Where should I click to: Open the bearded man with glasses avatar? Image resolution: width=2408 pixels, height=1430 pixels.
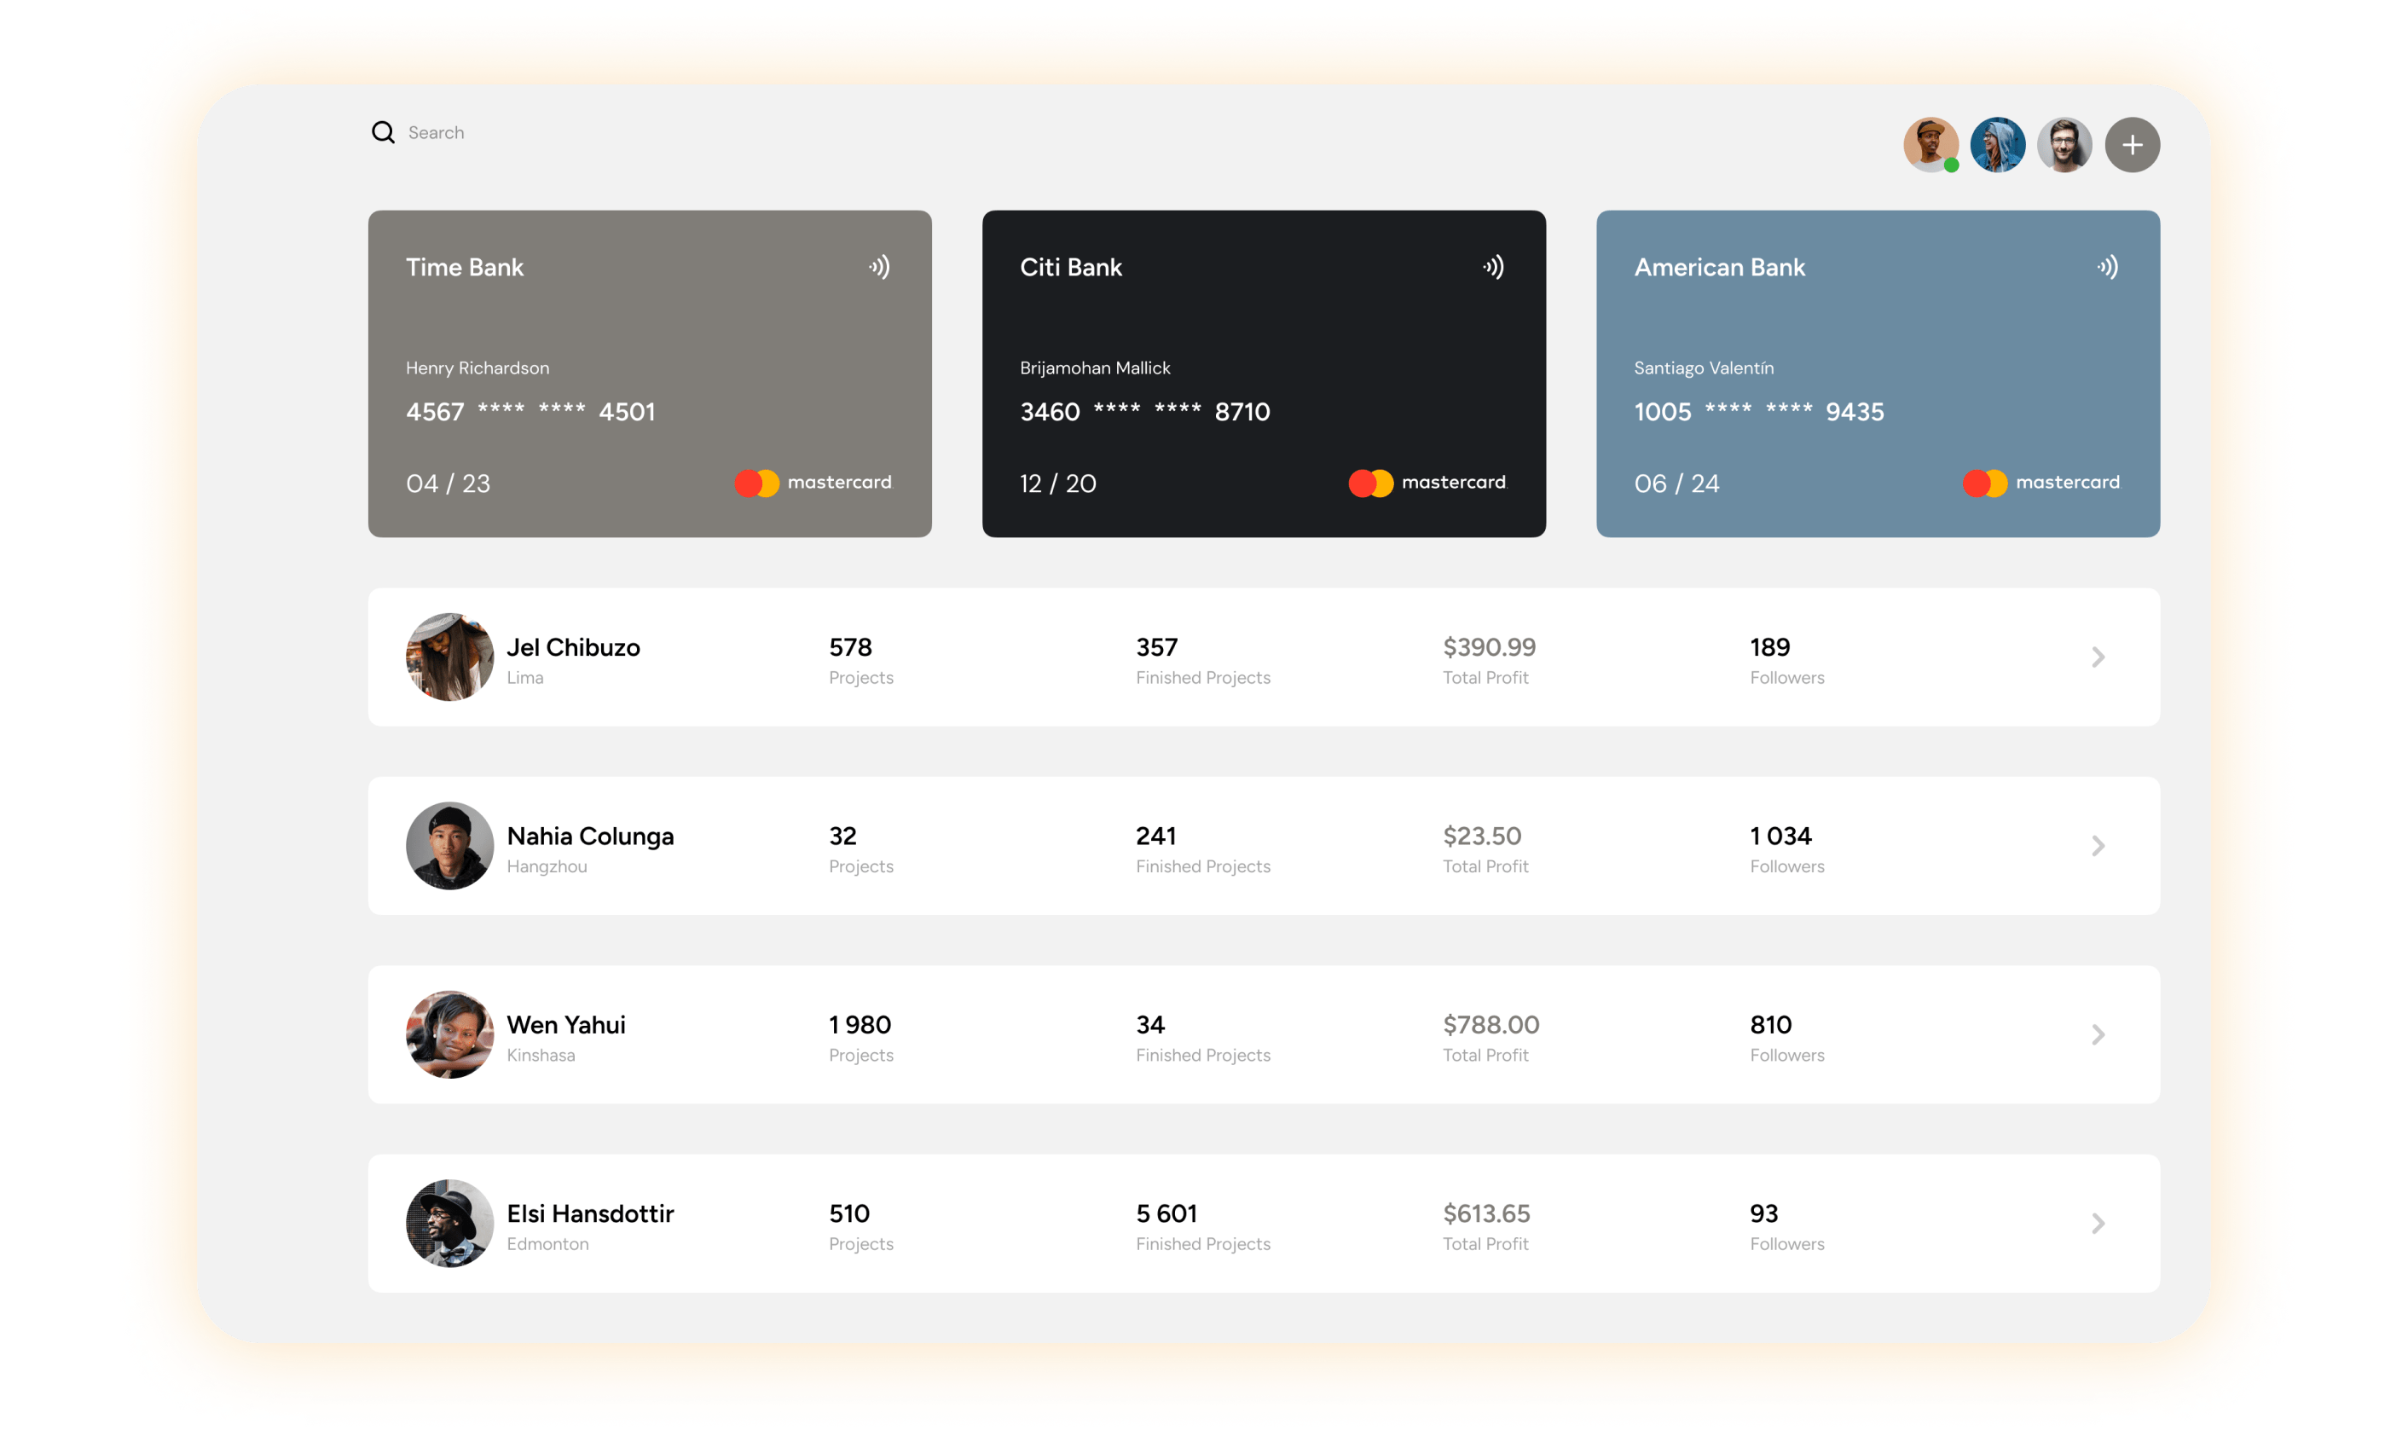click(x=2064, y=146)
